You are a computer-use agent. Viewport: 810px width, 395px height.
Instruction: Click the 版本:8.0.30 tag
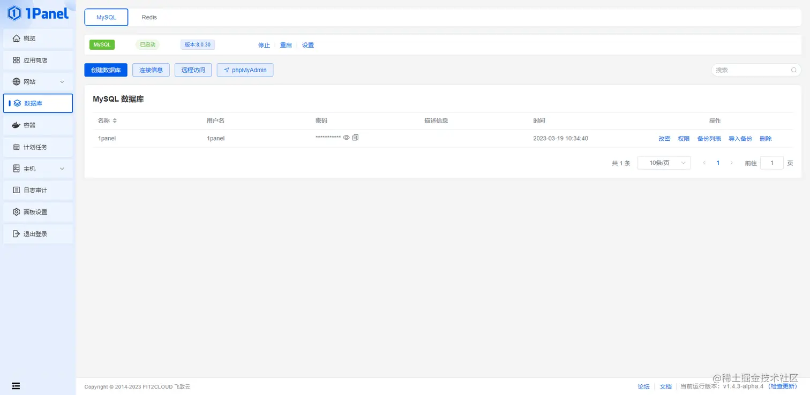point(198,44)
